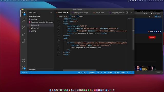Open YouTube apps grid icon in browser
The width and height of the screenshot is (164, 92).
150,16
